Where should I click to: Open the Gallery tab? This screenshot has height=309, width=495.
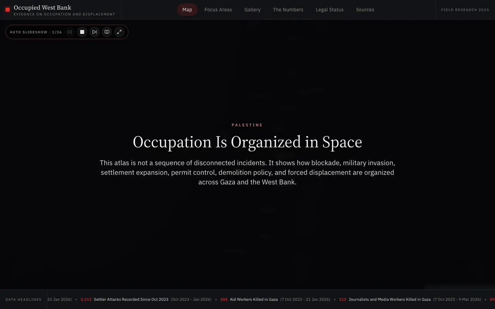coord(253,10)
